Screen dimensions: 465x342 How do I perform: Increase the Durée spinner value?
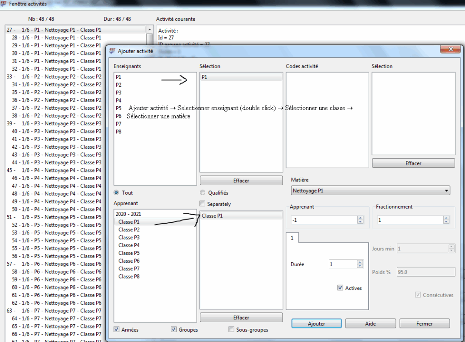pyautogui.click(x=360, y=262)
